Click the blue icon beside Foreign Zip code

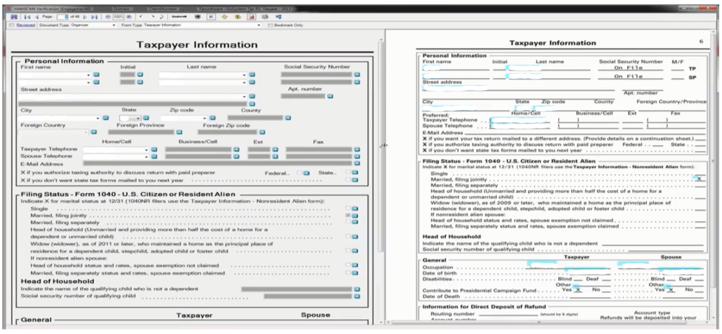[262, 132]
